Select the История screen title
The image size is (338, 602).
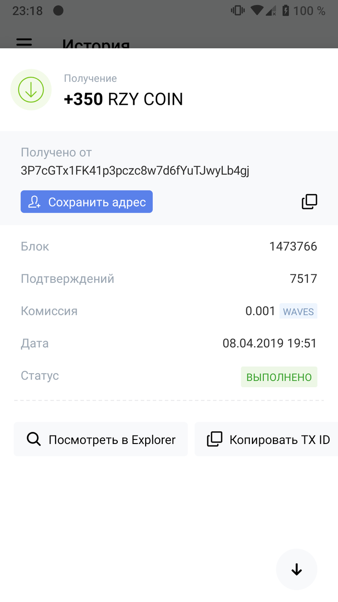point(96,45)
